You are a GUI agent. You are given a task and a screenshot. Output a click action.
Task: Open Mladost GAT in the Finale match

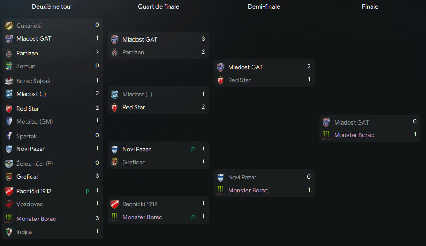351,123
